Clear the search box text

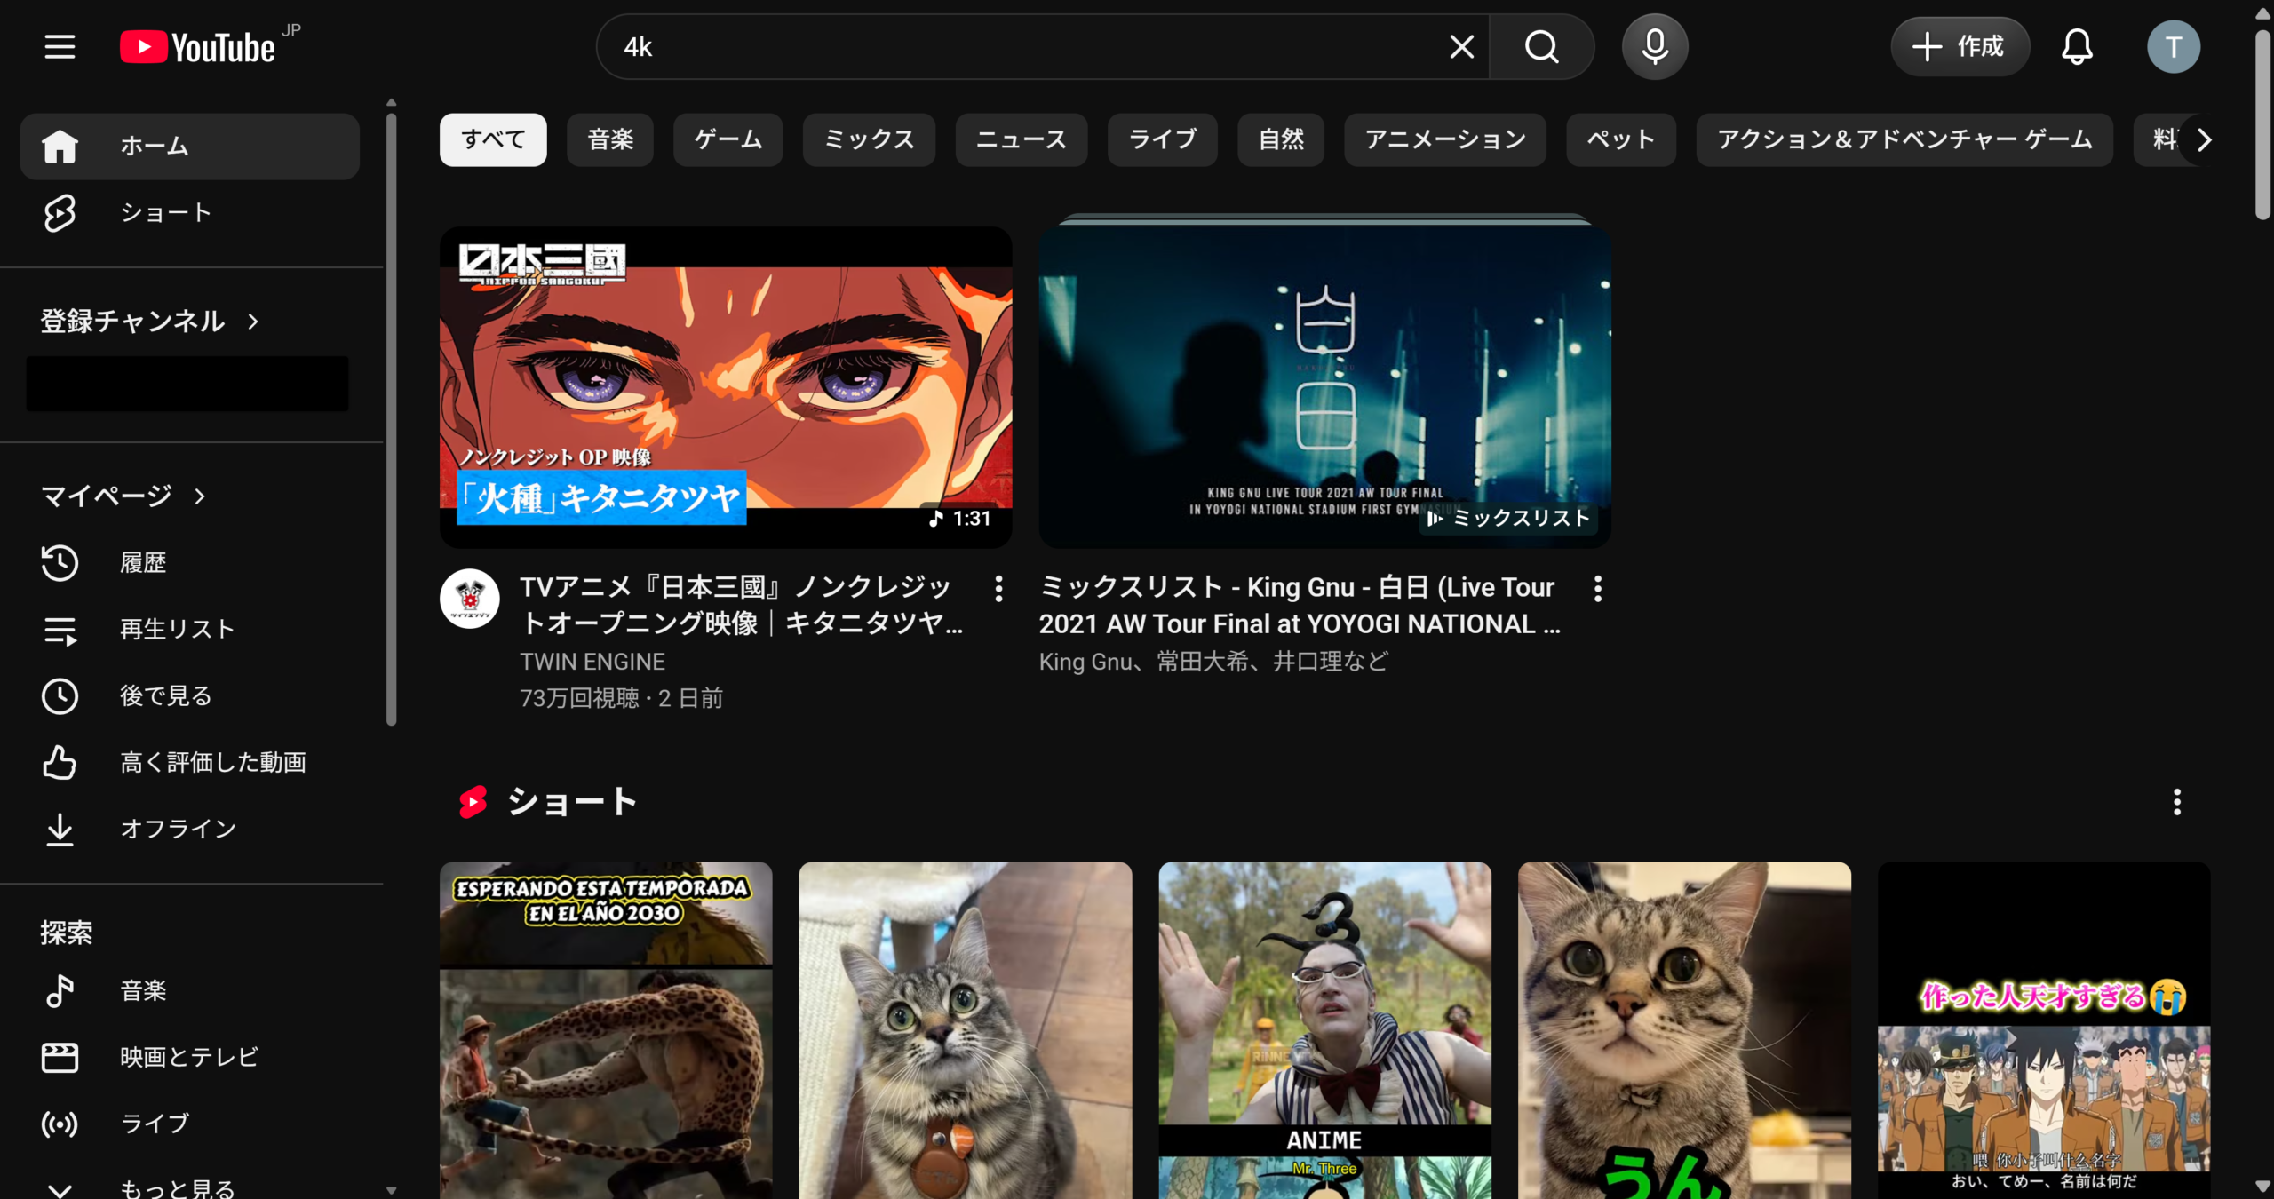tap(1461, 46)
